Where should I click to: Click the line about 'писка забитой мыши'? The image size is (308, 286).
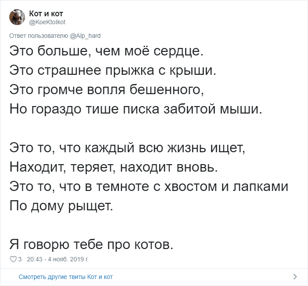pos(136,109)
